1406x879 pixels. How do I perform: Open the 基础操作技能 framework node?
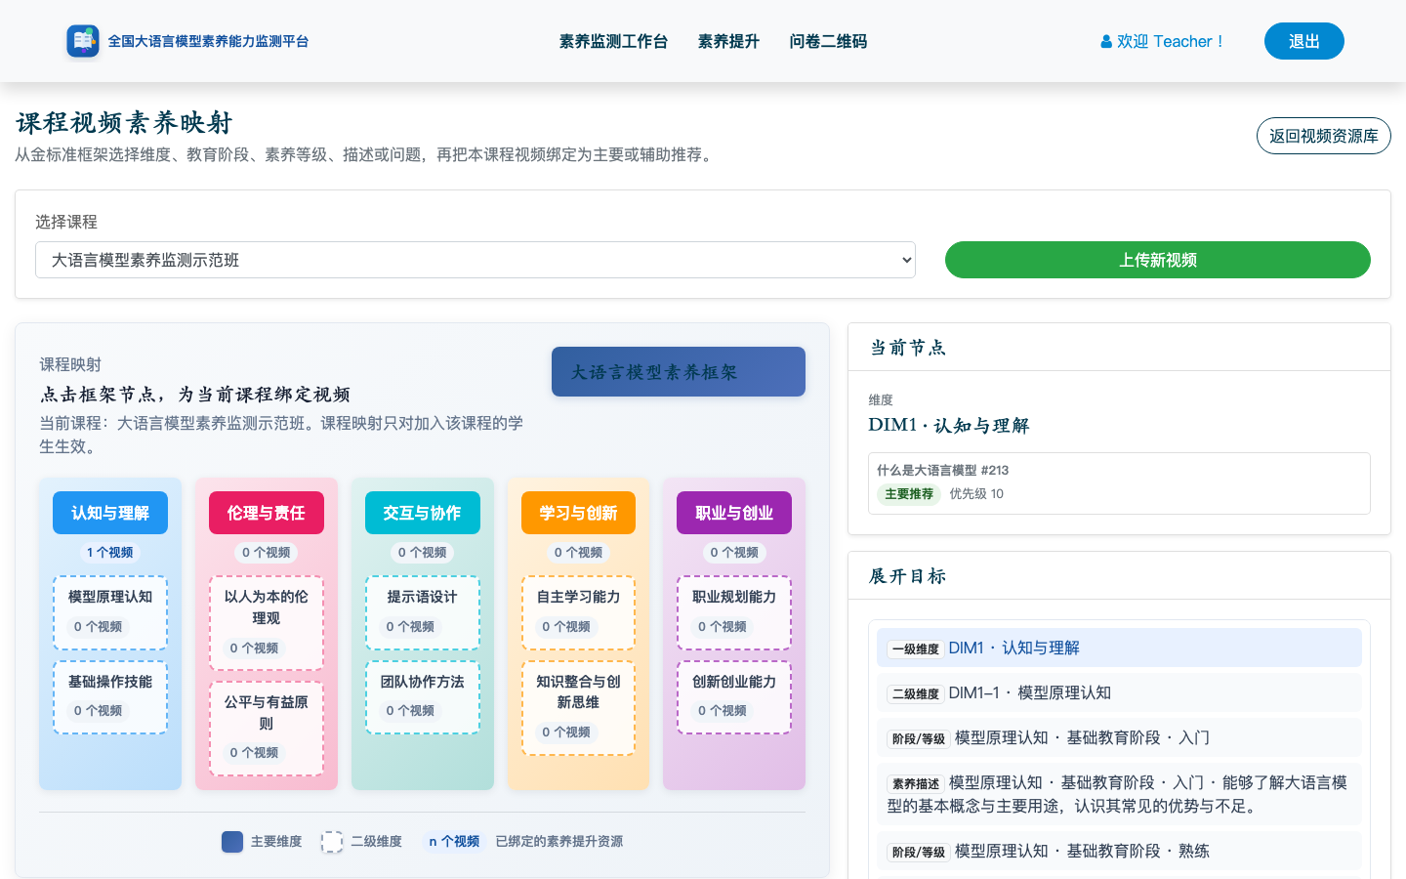pyautogui.click(x=110, y=697)
